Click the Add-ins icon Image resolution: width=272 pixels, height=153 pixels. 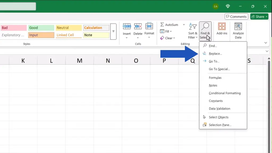point(222,29)
